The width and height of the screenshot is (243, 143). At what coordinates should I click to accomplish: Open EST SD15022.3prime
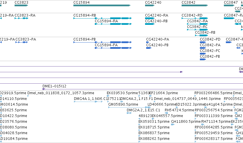pyautogui.click(x=177, y=107)
